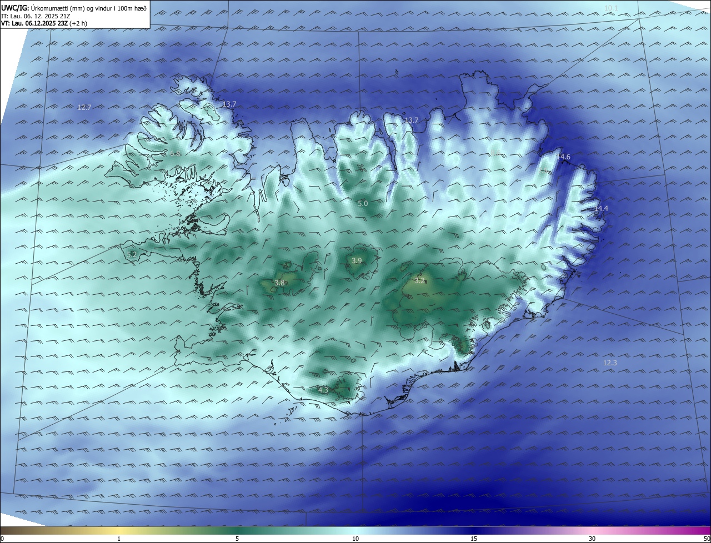
Task: Click the legend tick labelled 5
Action: click(237, 539)
